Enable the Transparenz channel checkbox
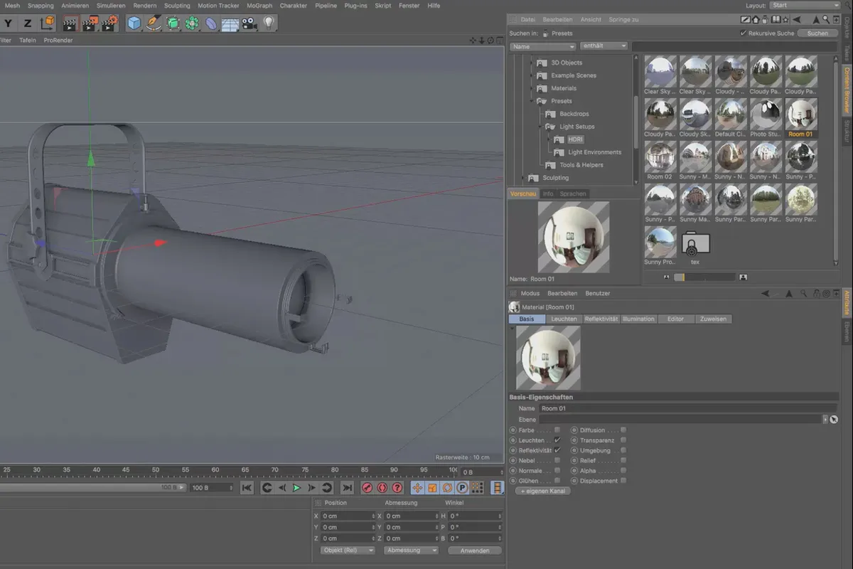Image resolution: width=853 pixels, height=569 pixels. (623, 440)
